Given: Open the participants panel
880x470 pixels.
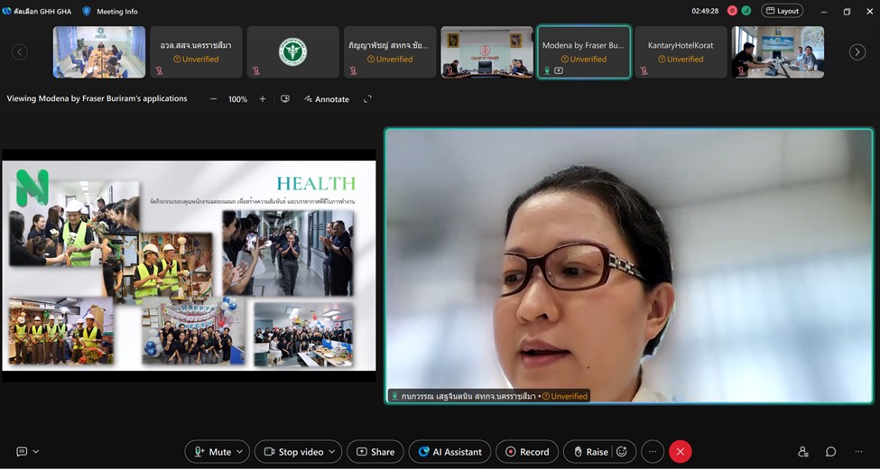Looking at the screenshot, I should point(802,452).
